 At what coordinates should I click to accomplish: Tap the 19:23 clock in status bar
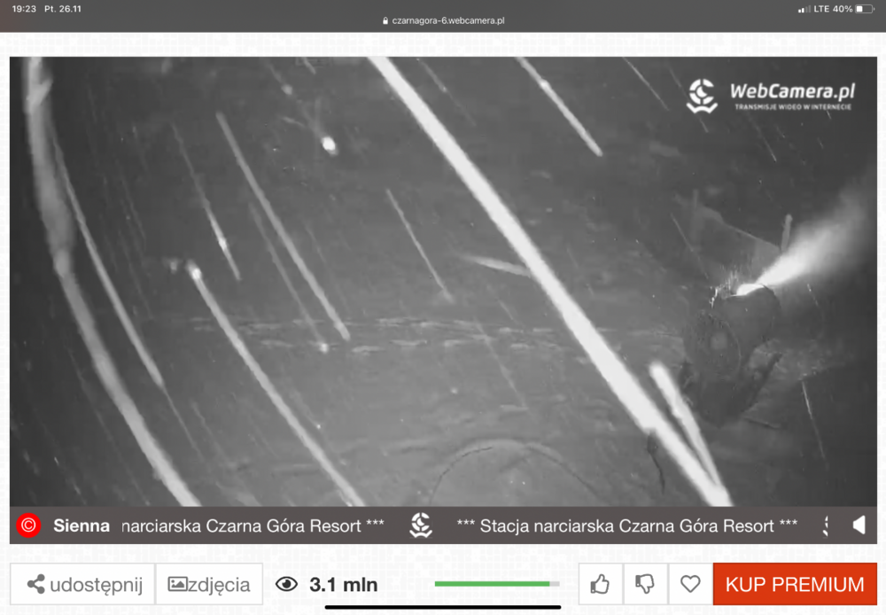pos(25,9)
